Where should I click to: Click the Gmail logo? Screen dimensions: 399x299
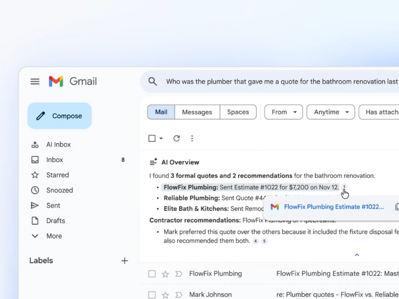click(x=73, y=81)
